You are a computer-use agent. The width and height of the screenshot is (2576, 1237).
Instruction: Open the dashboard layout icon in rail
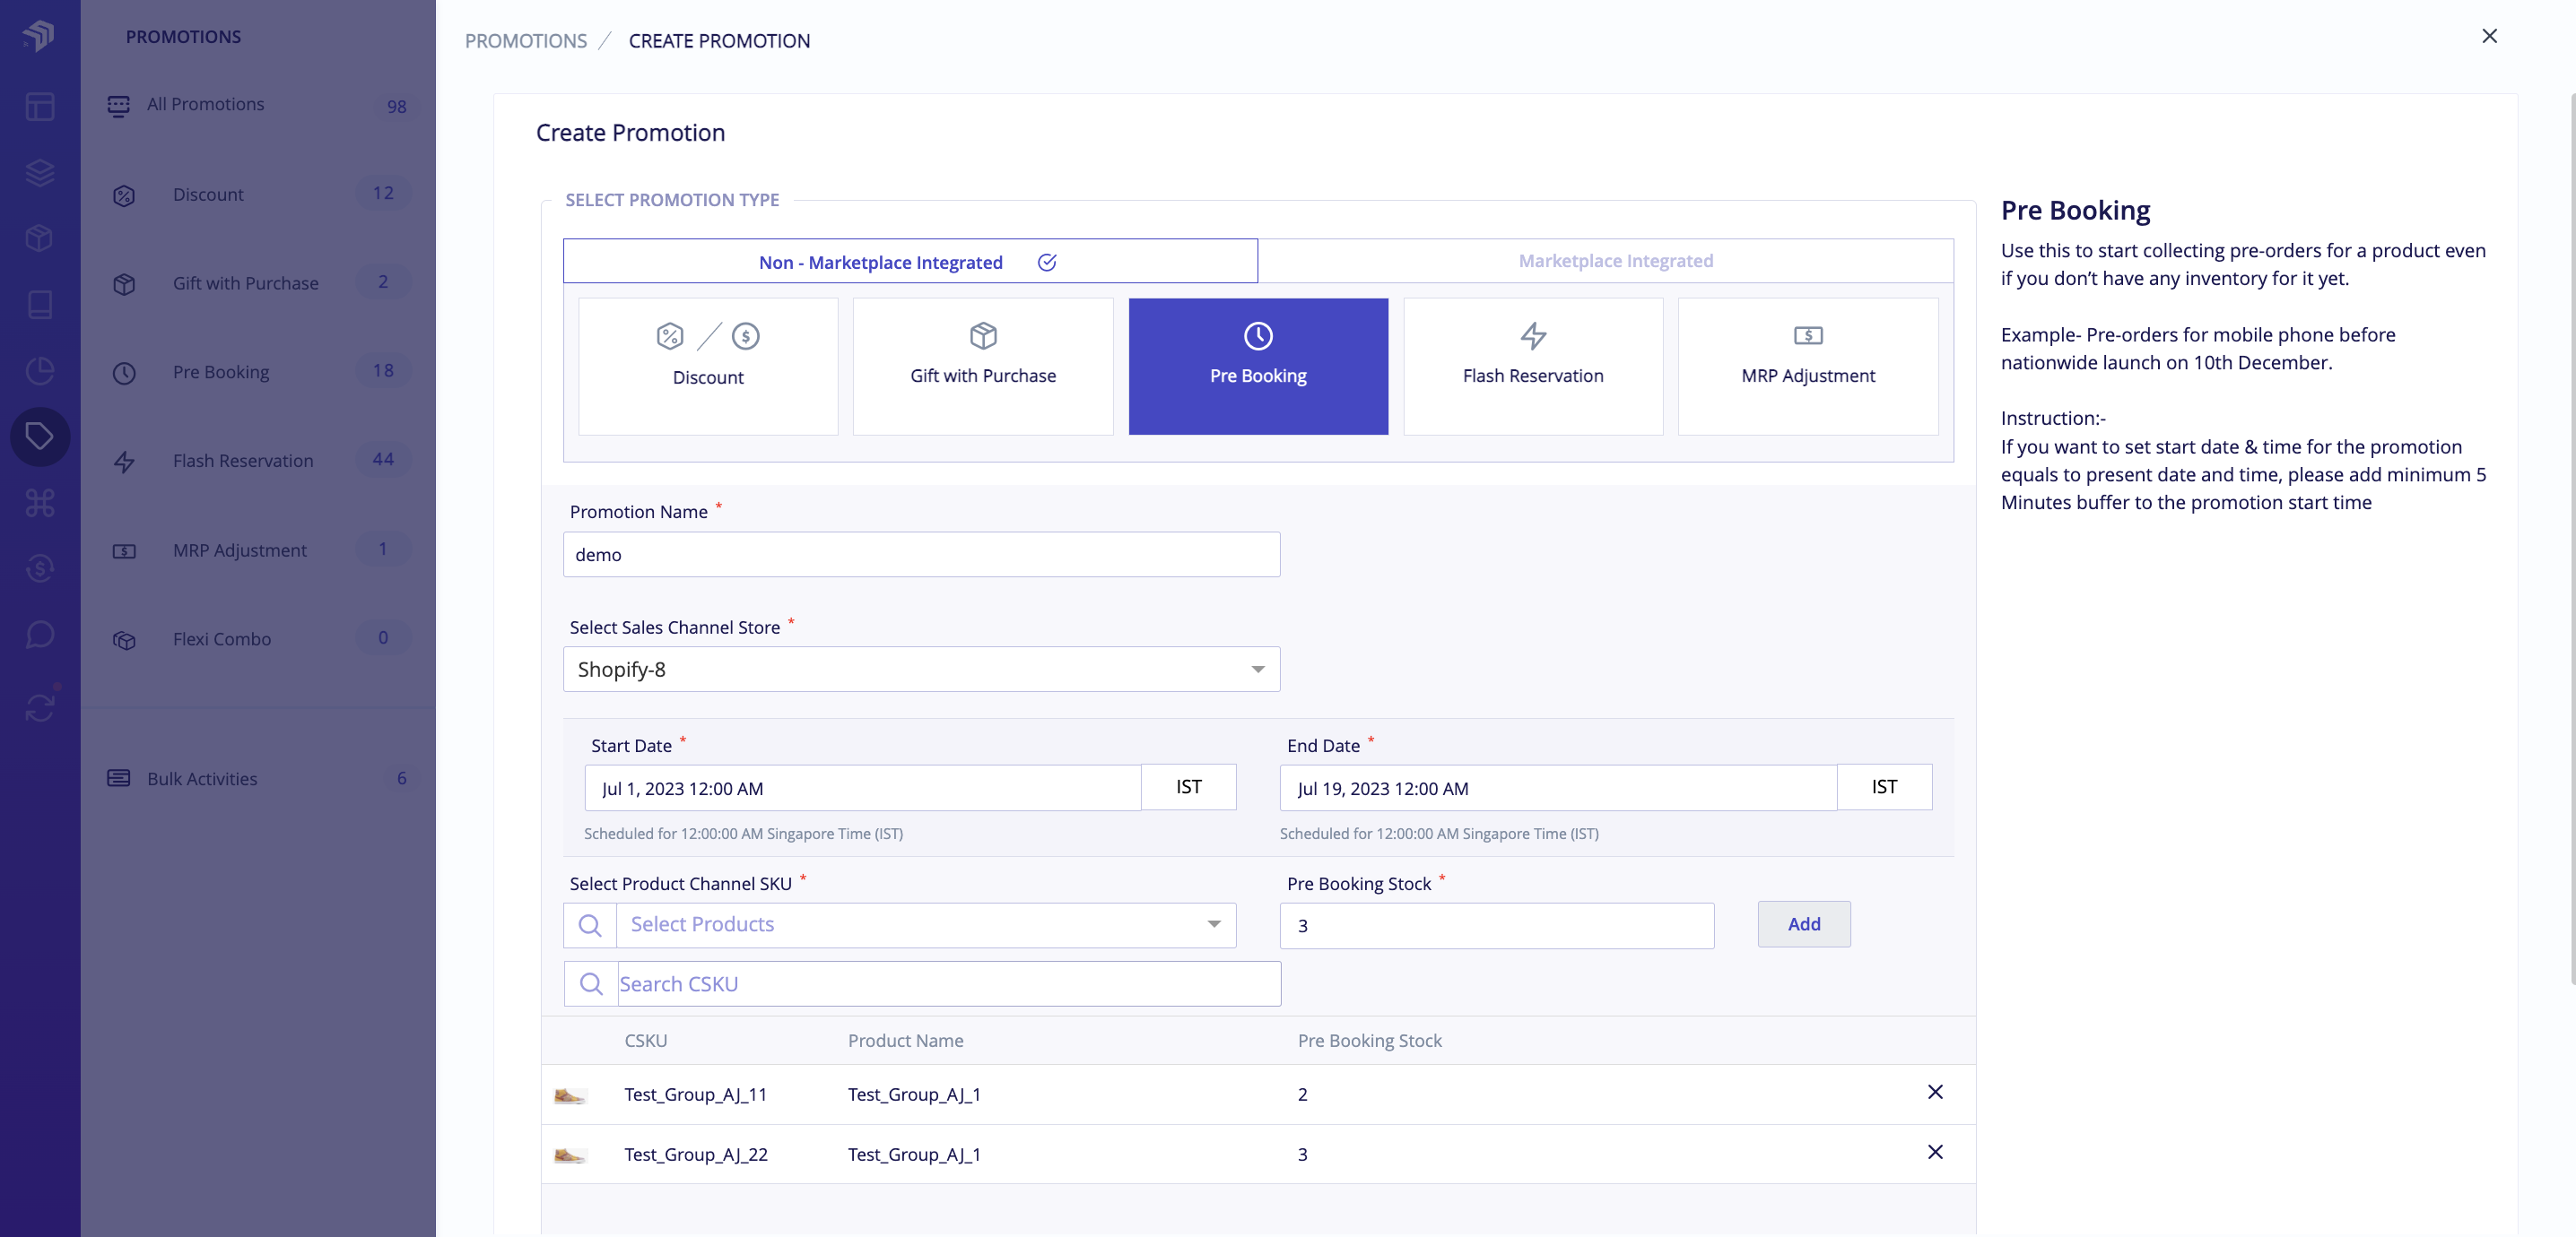[39, 107]
